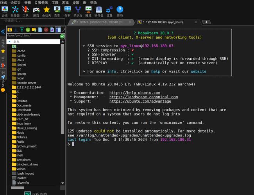Click the green refresh icon in SFTP toolbar
This screenshot has height=195, width=254.
pos(28,30)
